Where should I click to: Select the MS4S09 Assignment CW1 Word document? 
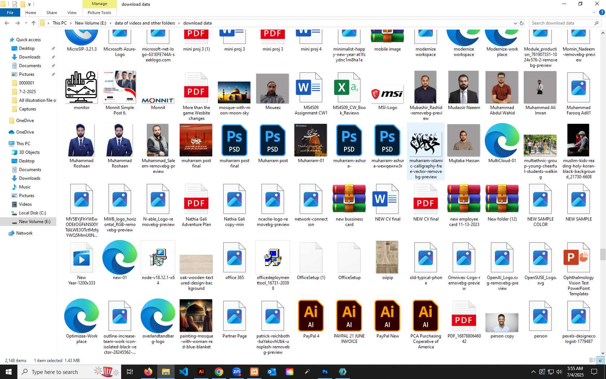(x=311, y=88)
